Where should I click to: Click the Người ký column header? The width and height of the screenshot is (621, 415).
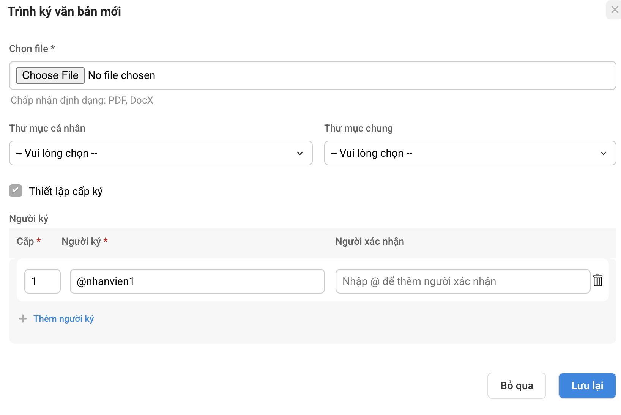click(x=81, y=242)
